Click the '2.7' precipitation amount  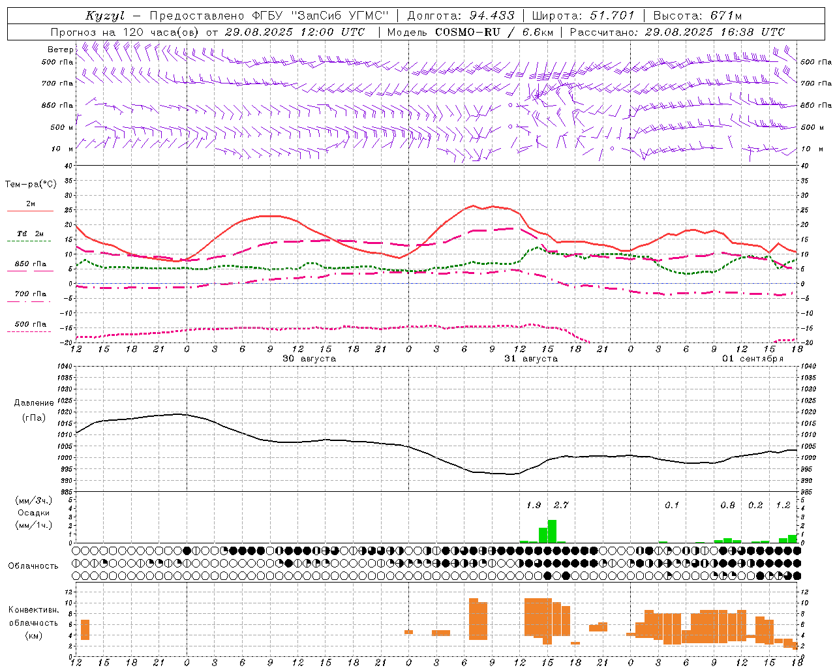pyautogui.click(x=561, y=505)
